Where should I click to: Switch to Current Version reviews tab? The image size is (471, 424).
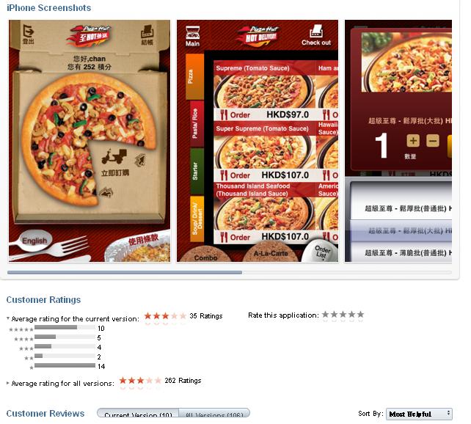pyautogui.click(x=138, y=413)
